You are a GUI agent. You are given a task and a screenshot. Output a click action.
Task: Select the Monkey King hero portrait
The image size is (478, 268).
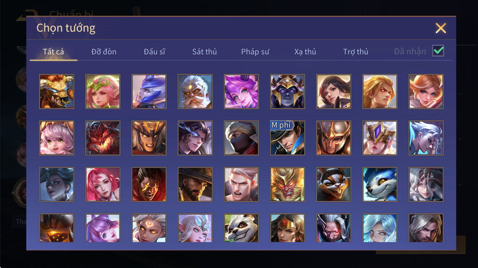point(287,185)
